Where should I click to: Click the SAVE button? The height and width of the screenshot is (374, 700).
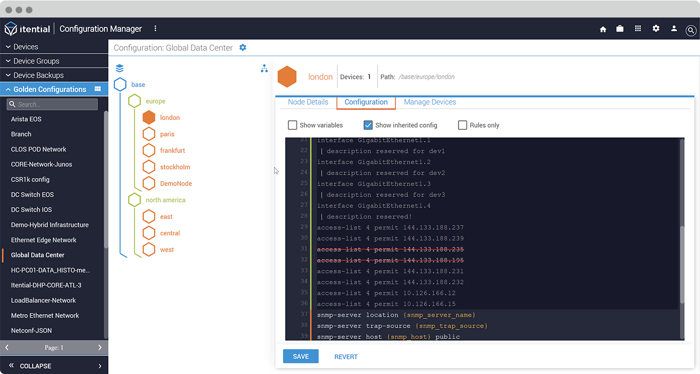300,356
